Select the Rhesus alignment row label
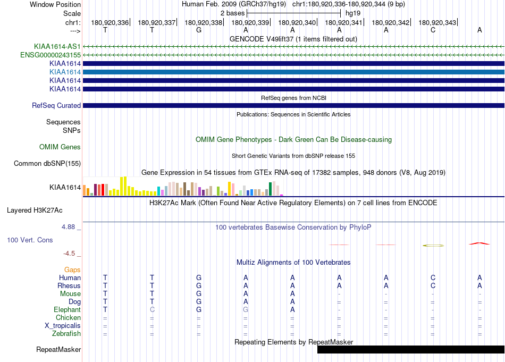 click(x=69, y=286)
